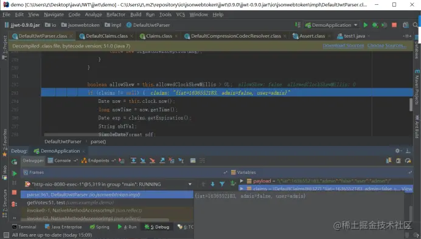Rerun DemoApplication from the debug sidebar
Screen dimensions: 421x239
pyautogui.click(x=14, y=162)
